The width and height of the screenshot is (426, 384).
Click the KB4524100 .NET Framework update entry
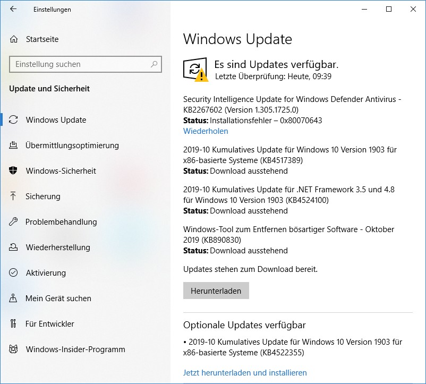[x=289, y=195]
